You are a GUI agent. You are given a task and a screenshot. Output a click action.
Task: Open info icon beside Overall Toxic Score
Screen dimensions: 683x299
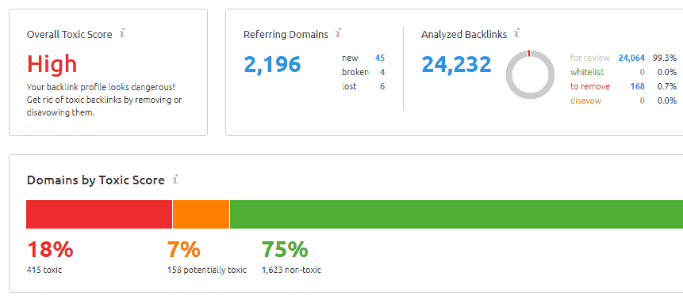click(x=122, y=33)
